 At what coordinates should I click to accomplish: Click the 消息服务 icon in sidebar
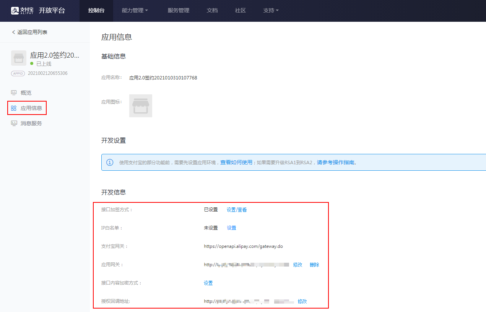tap(14, 123)
